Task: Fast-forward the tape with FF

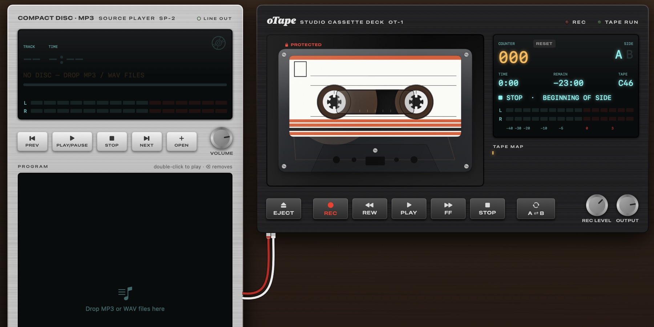Action: 448,209
